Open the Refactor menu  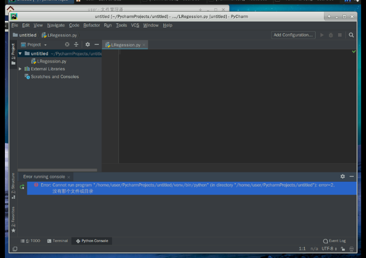pyautogui.click(x=91, y=25)
